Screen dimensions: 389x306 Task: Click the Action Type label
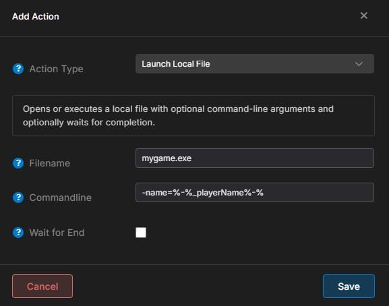click(x=57, y=69)
